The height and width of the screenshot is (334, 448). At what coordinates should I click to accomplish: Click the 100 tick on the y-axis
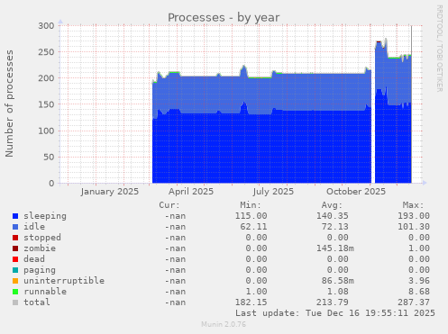coord(46,131)
